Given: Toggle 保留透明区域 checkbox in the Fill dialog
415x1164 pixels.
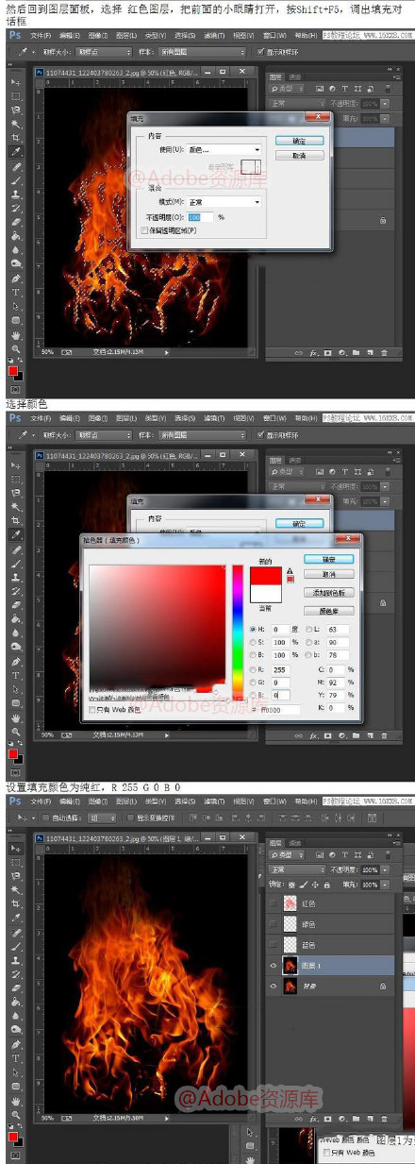Looking at the screenshot, I should [x=143, y=229].
